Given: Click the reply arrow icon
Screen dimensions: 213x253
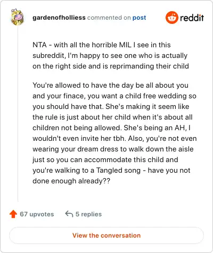Looking at the screenshot, I should click(x=69, y=214).
